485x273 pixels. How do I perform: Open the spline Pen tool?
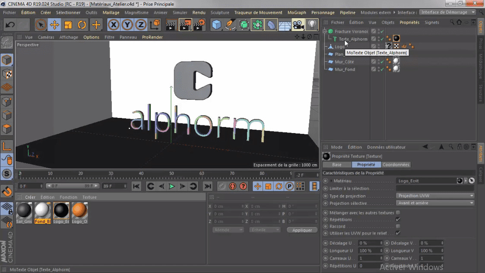tap(231, 25)
